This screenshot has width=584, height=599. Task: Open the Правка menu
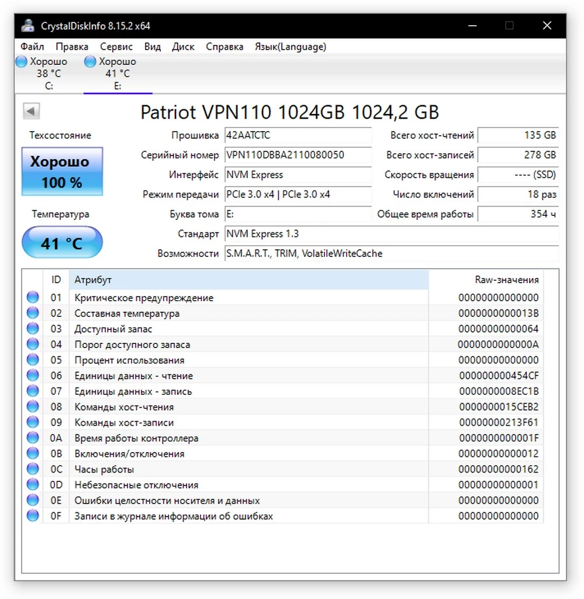[72, 47]
